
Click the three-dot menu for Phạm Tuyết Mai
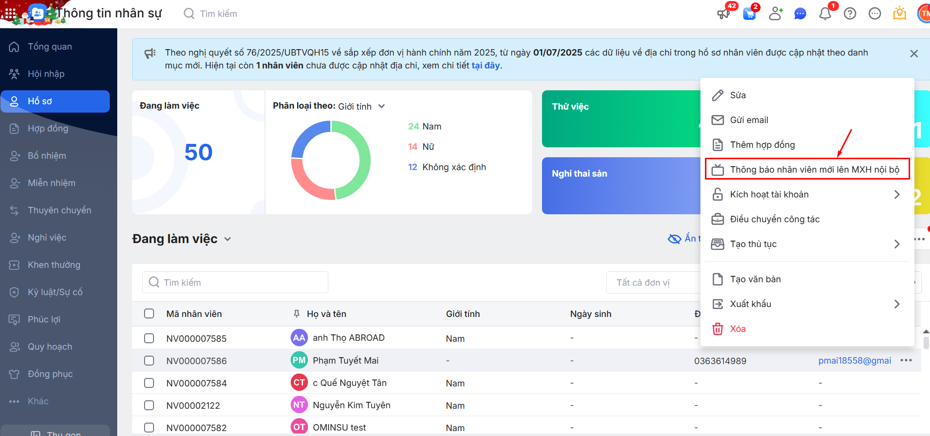[906, 361]
